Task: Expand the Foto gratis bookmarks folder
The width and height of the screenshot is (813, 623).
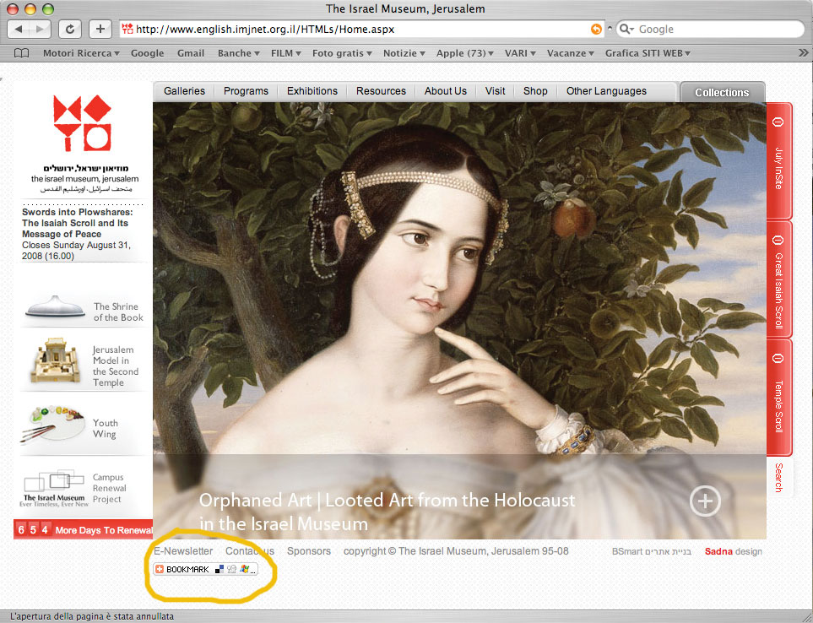Action: 342,53
